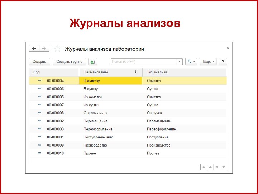Focus the Поиск (Ctrl+F) search field

[x=144, y=61]
